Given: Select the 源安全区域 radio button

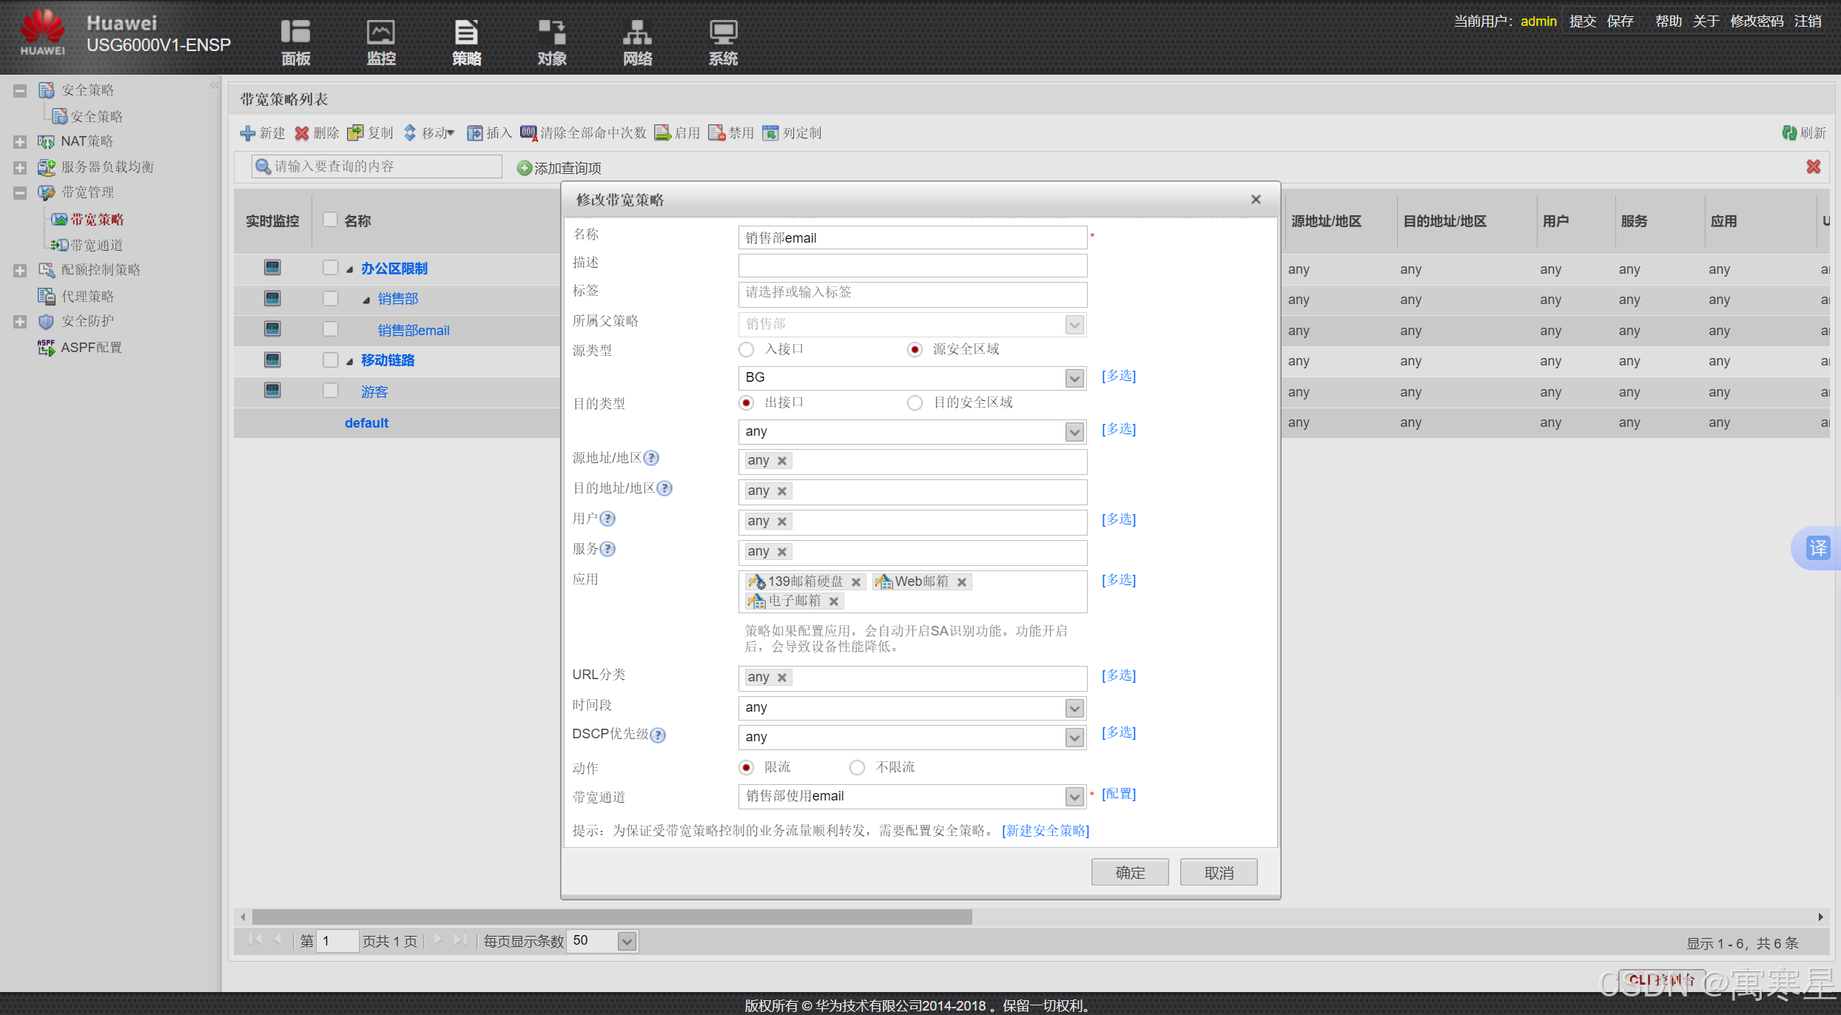Looking at the screenshot, I should 915,349.
